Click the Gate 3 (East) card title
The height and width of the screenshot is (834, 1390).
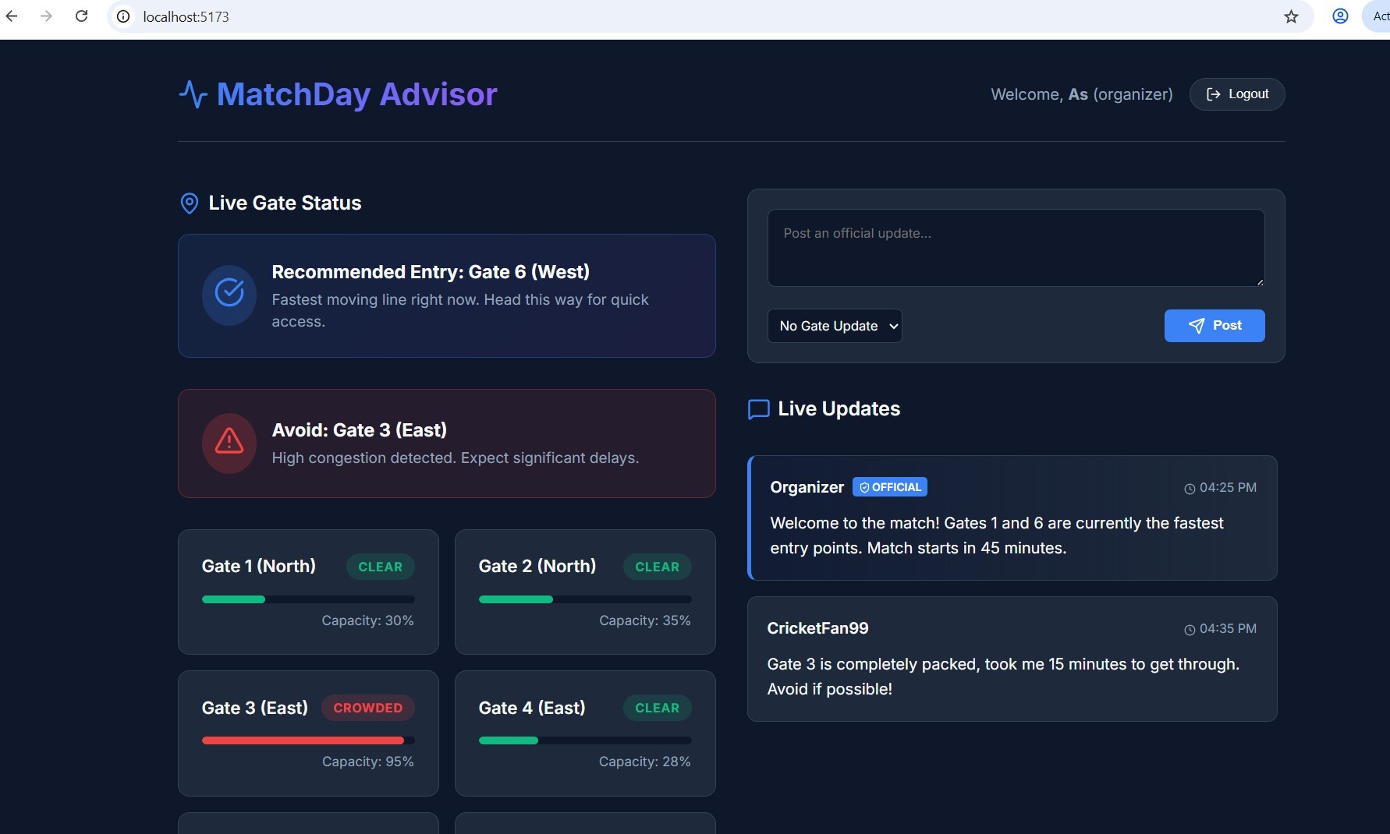point(255,708)
